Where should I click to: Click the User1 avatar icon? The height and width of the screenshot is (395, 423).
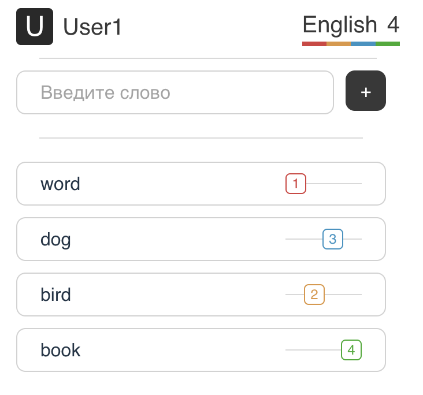(x=35, y=27)
